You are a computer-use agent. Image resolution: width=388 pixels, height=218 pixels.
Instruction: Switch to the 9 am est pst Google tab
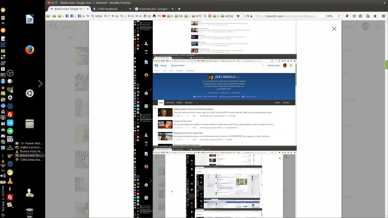click(x=154, y=9)
